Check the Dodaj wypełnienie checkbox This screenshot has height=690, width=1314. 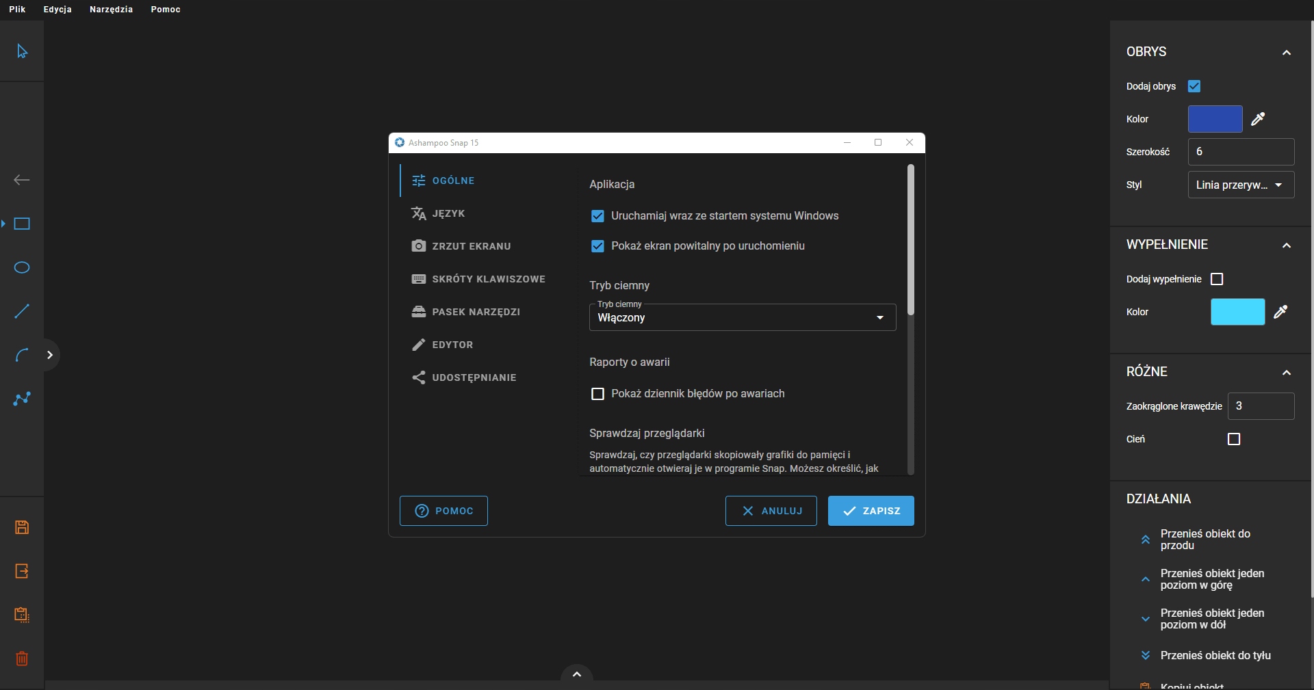point(1217,279)
